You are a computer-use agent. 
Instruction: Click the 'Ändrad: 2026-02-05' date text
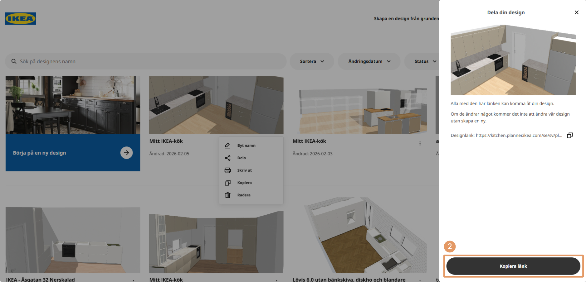point(169,154)
